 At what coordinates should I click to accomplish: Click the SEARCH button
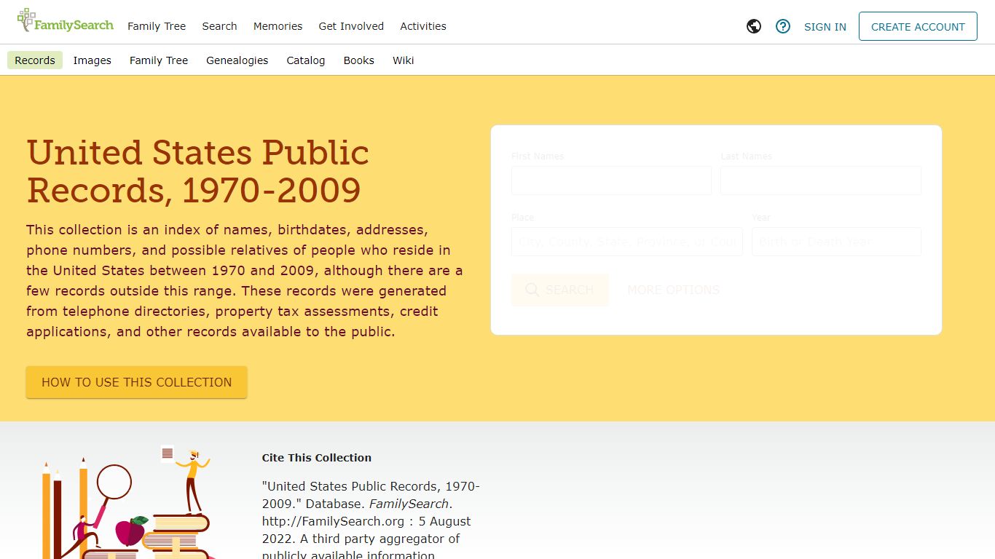pos(559,290)
